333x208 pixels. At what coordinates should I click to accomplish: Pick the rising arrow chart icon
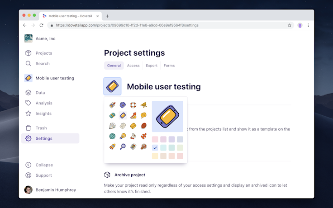(133, 115)
